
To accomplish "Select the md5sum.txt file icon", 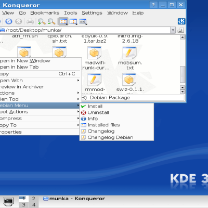I will [129, 53].
